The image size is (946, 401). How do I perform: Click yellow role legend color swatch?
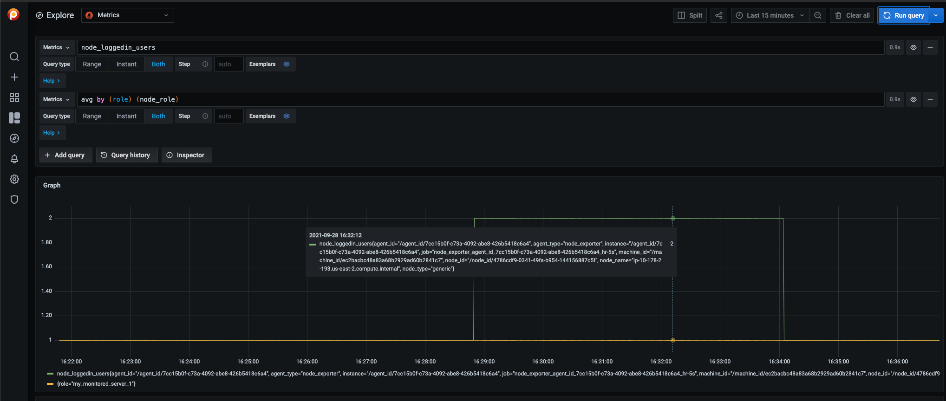point(50,384)
